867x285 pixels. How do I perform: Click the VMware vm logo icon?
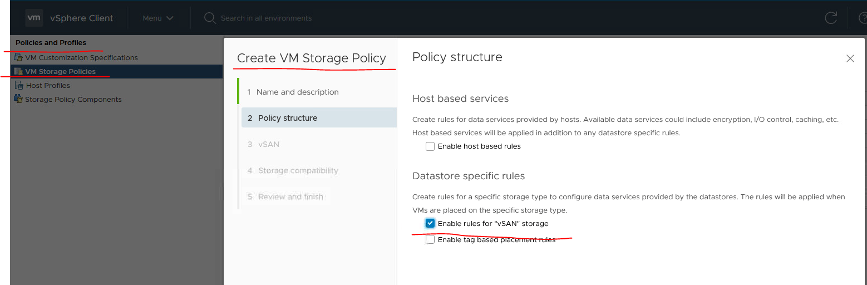tap(34, 18)
